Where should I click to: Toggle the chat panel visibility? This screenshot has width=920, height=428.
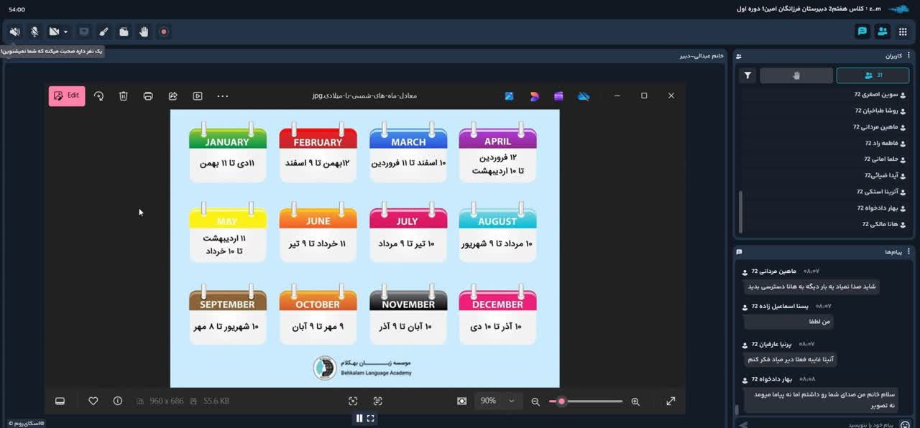pyautogui.click(x=862, y=32)
